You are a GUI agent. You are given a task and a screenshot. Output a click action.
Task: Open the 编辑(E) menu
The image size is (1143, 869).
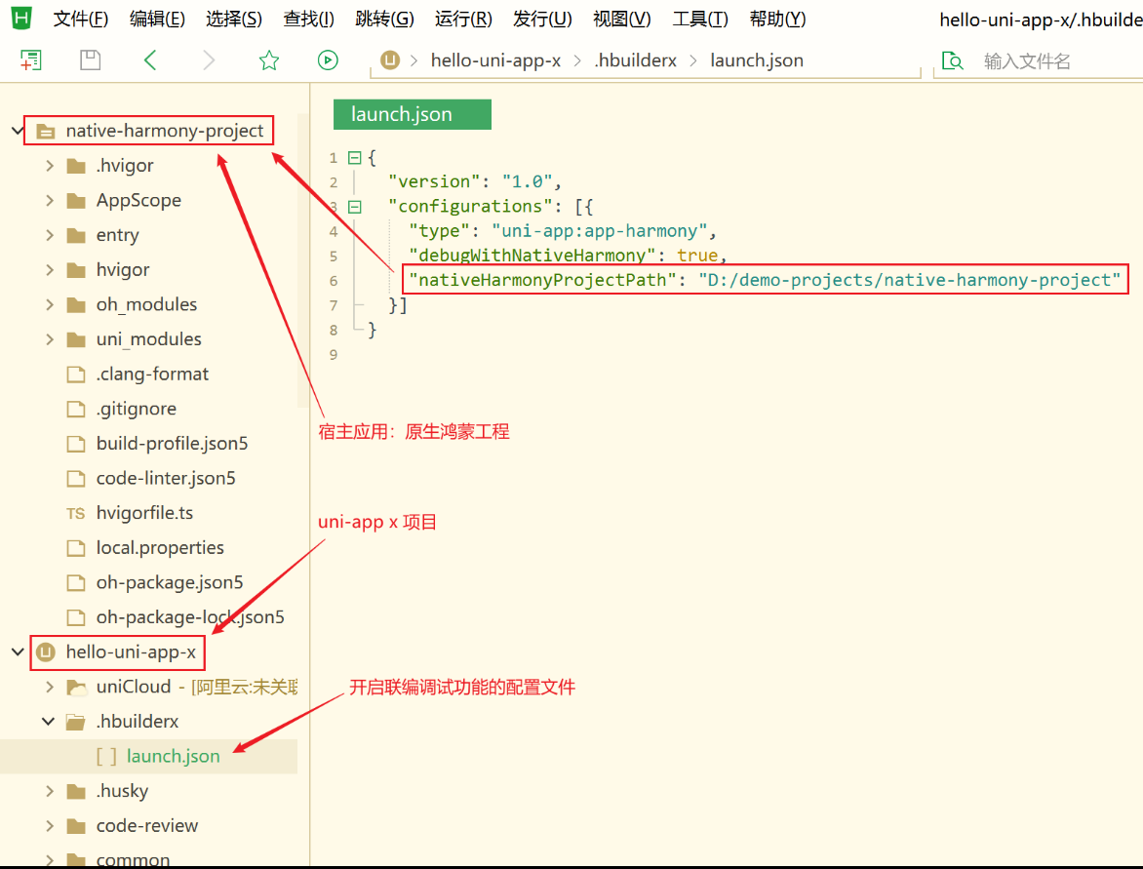[x=157, y=19]
